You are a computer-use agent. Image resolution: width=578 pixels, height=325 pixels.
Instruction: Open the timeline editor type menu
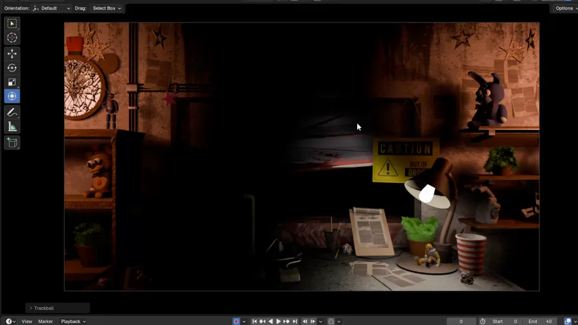click(x=10, y=321)
